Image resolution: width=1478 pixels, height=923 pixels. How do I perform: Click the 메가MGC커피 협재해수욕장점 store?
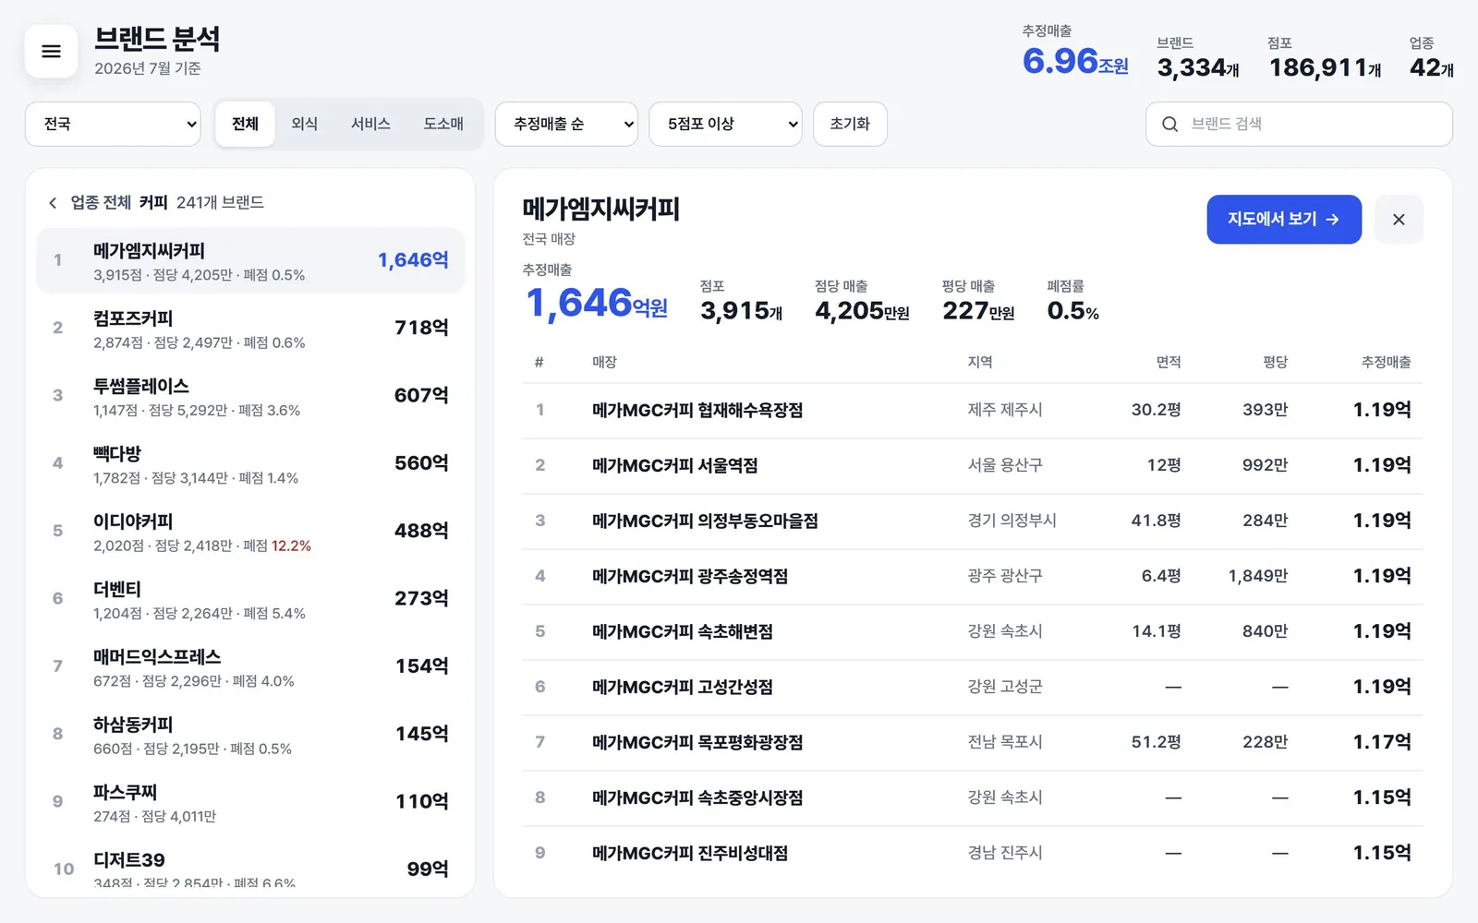pyautogui.click(x=697, y=410)
